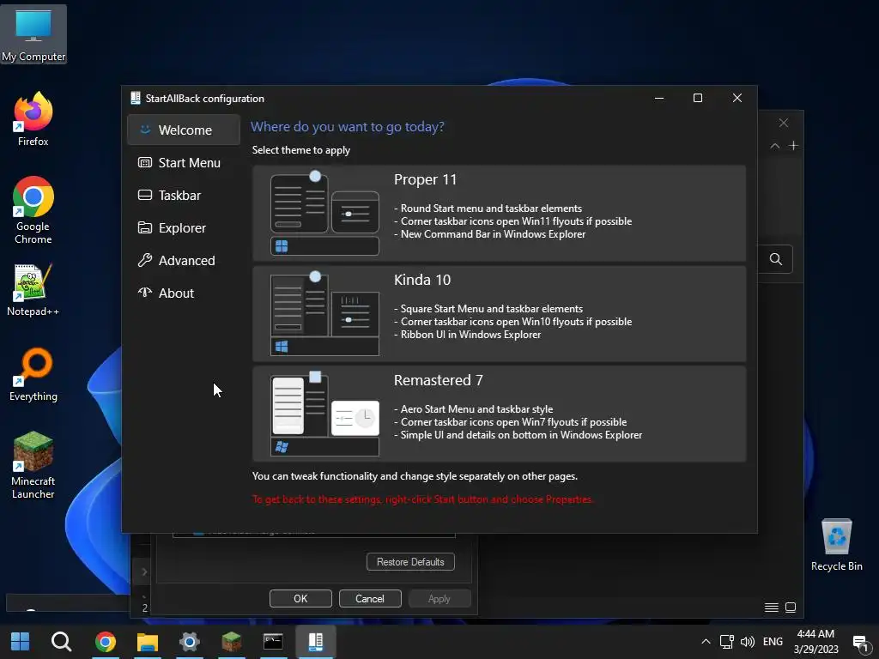
Task: Open the Windows Start button
Action: coord(21,642)
